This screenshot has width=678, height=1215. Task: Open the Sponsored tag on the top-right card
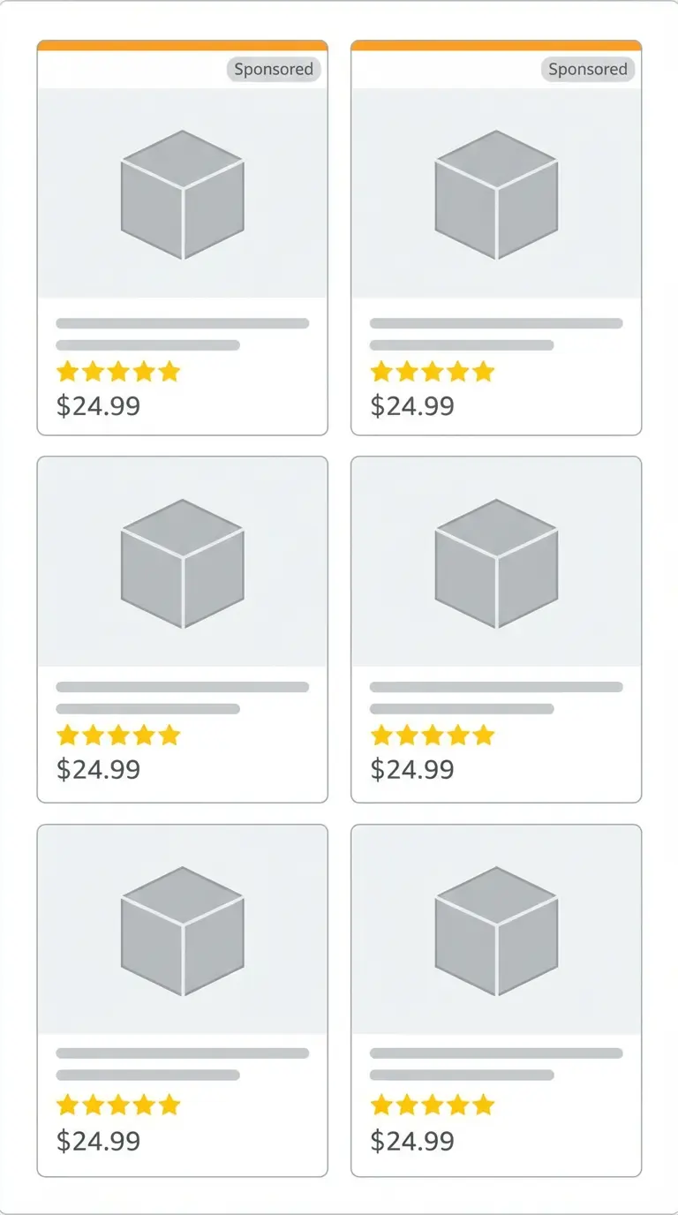(x=588, y=69)
